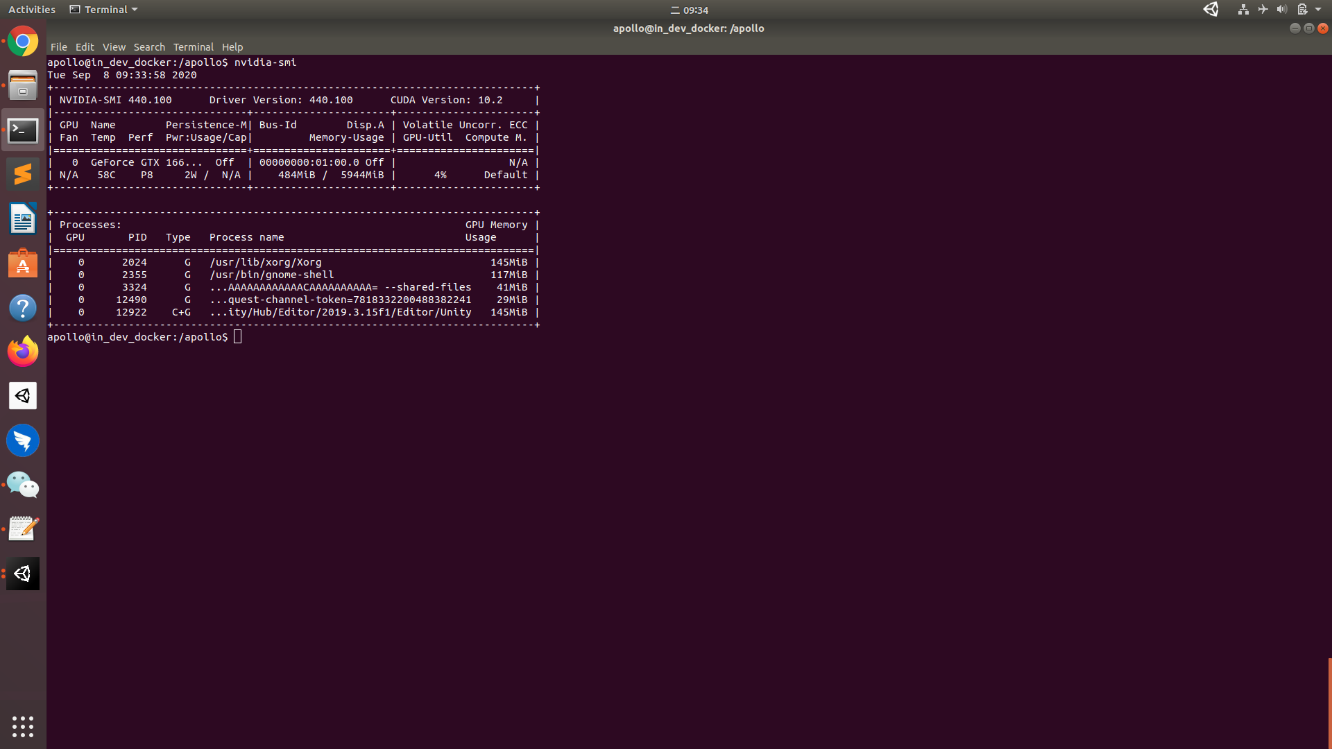The image size is (1332, 749).
Task: Launch Sublime Text from the dock
Action: [x=23, y=174]
